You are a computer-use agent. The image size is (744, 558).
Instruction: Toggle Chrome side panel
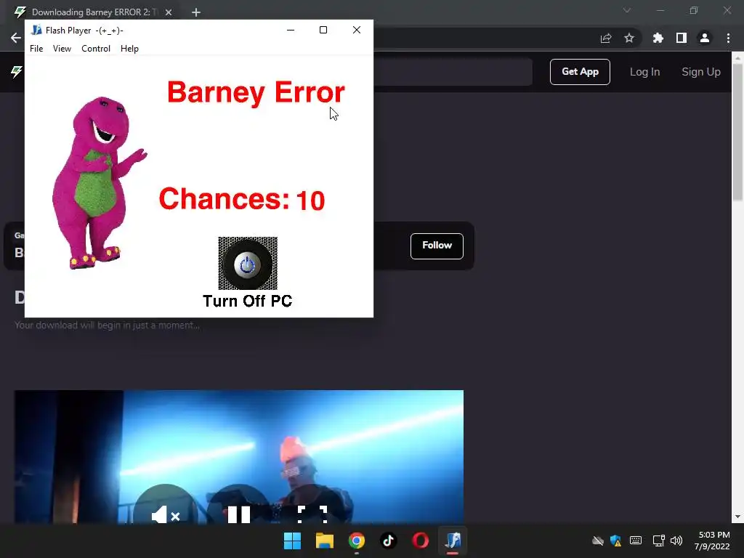[682, 38]
